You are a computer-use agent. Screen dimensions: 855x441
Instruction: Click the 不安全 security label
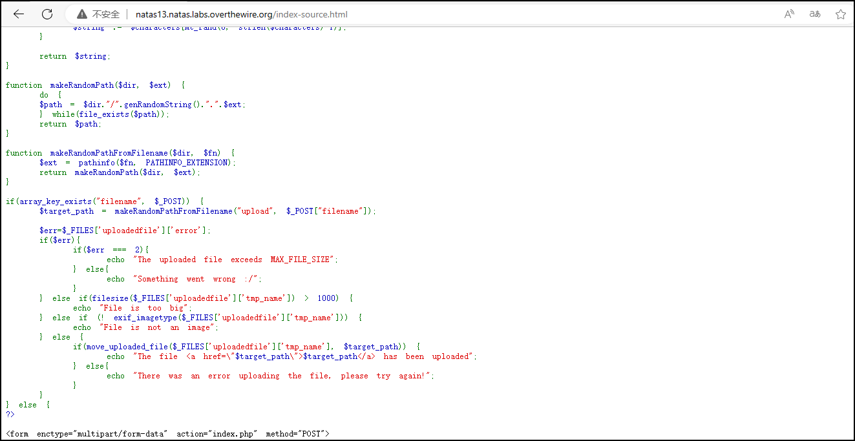pos(106,14)
